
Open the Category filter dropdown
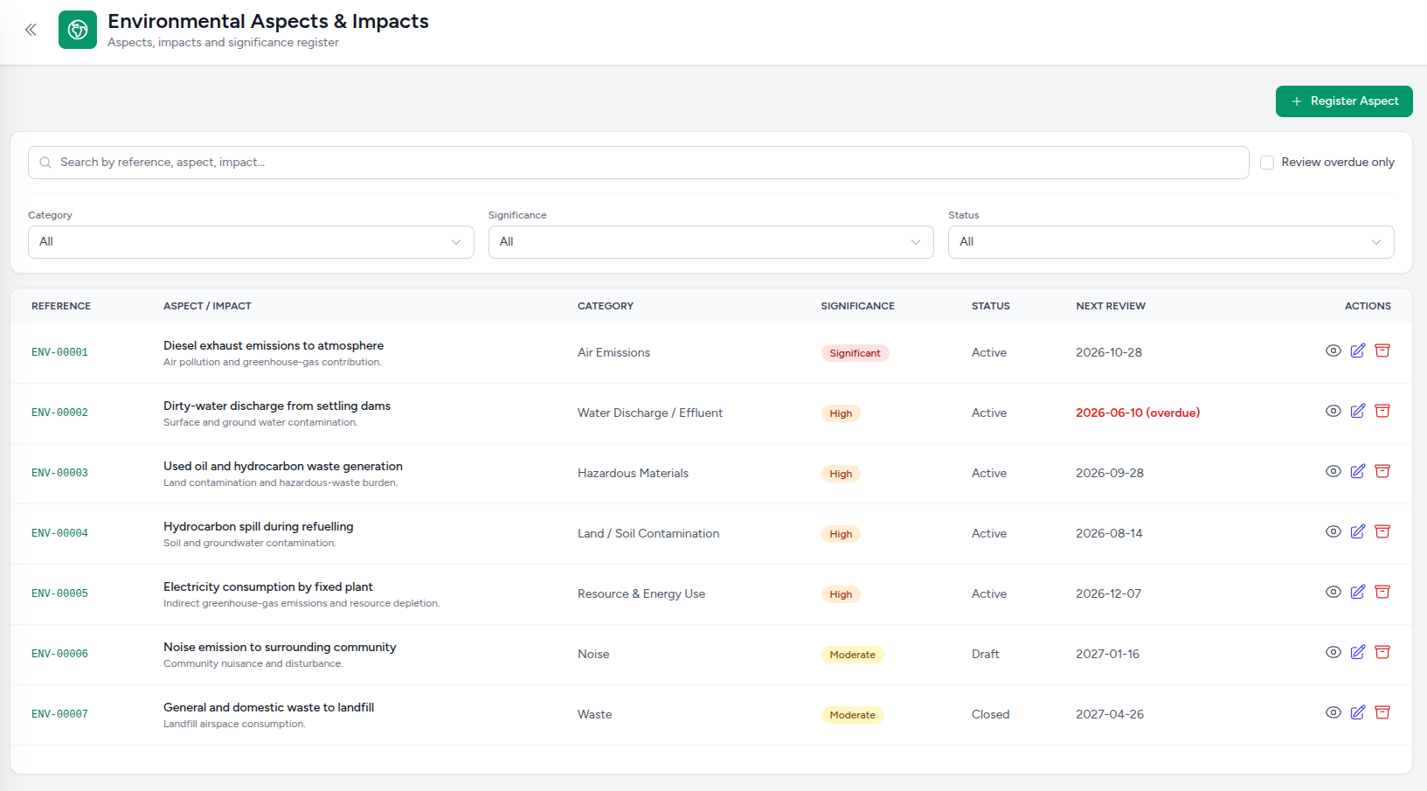pos(251,242)
